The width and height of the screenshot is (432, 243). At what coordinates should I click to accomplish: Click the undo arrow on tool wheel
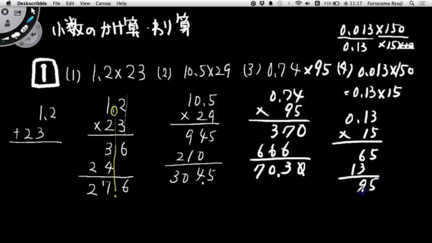pyautogui.click(x=34, y=34)
